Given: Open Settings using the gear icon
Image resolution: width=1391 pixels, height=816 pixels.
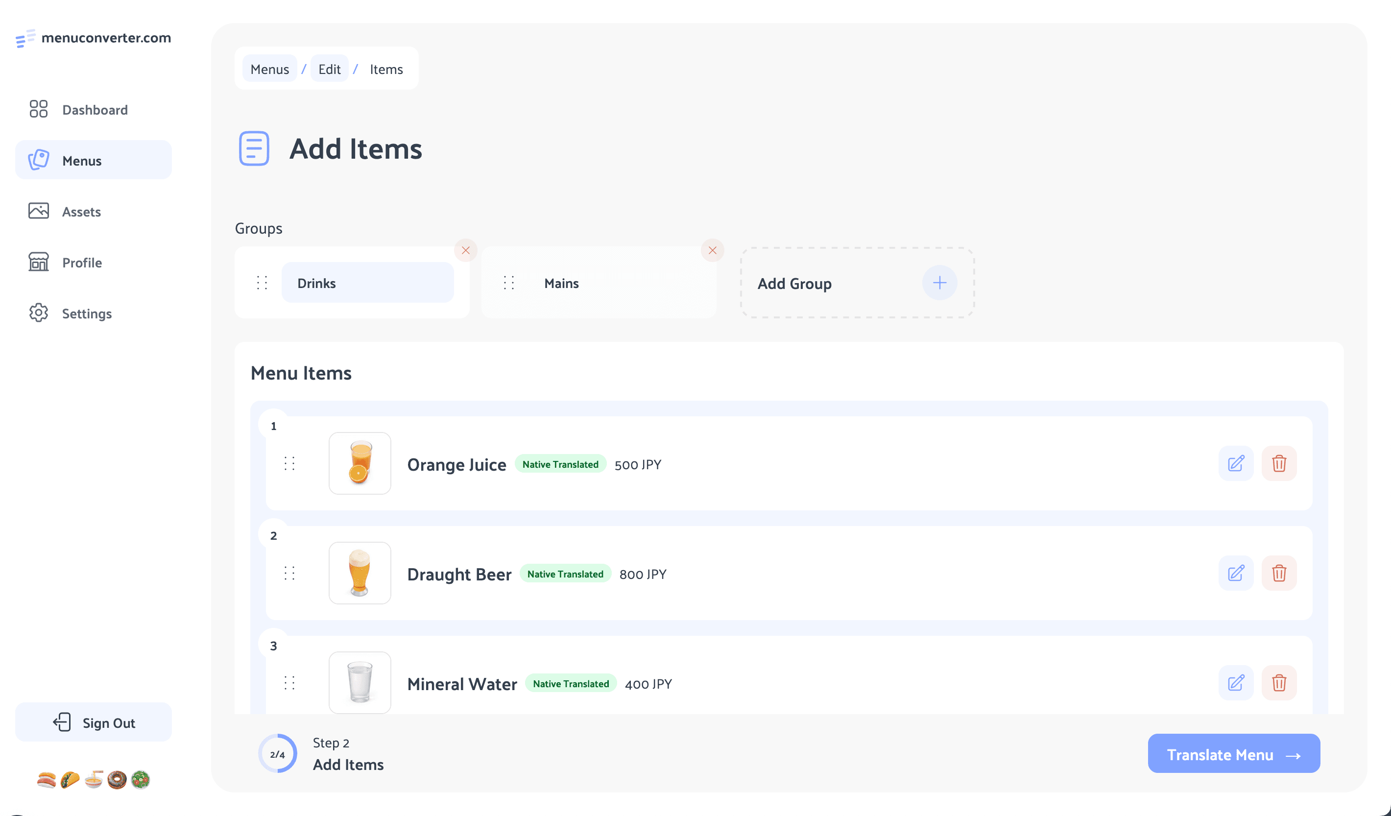Looking at the screenshot, I should click(38, 313).
